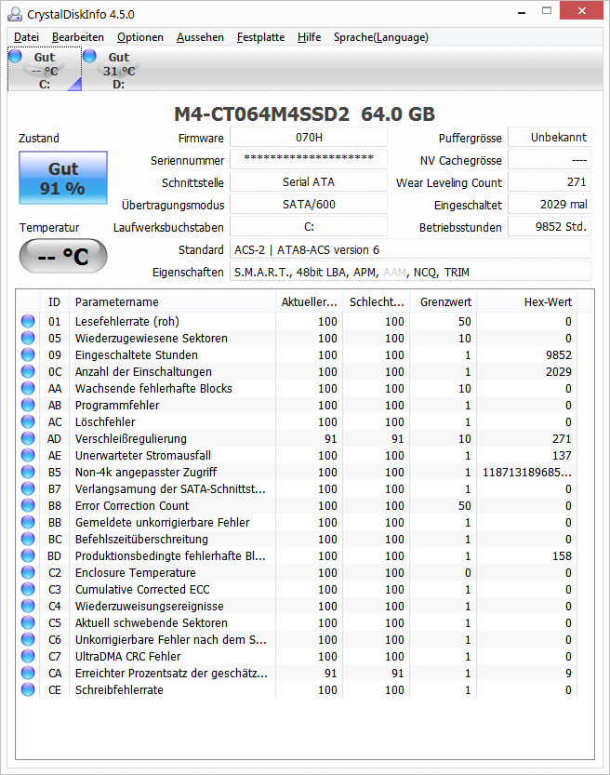This screenshot has width=610, height=775.
Task: Click the status orb for Programmfehler
Action: (28, 406)
